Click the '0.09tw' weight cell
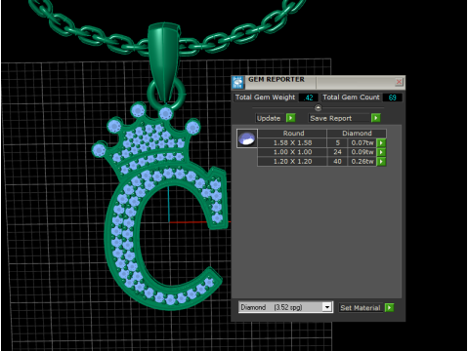This screenshot has height=351, width=469. pyautogui.click(x=362, y=152)
